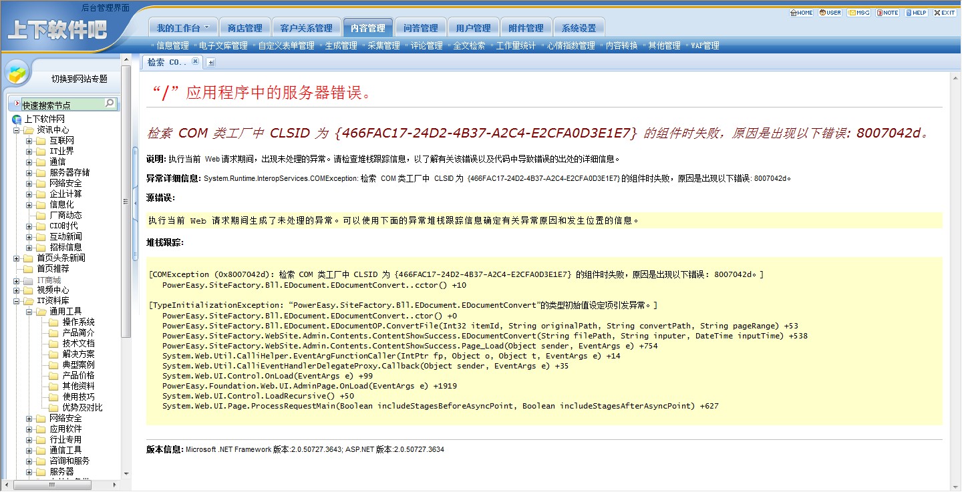Click the NOTE notepad icon
This screenshot has height=492, width=962.
[887, 13]
